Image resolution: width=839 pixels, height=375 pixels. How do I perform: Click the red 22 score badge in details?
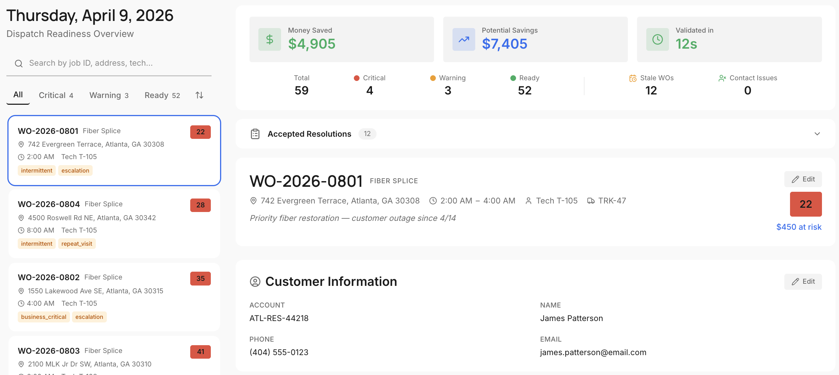point(806,204)
